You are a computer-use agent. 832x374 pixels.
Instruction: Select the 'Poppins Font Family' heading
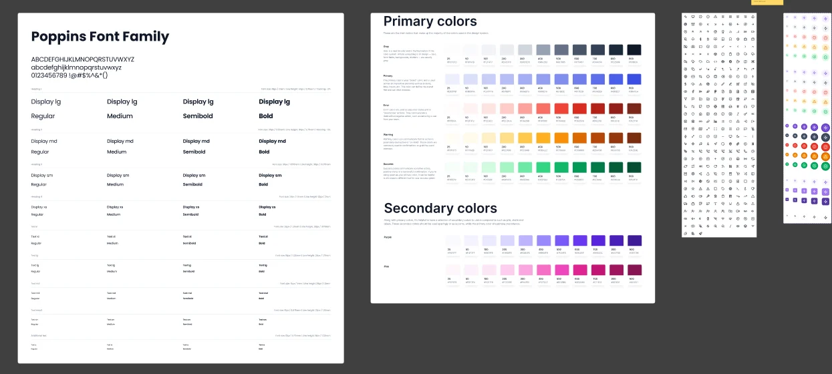(100, 37)
